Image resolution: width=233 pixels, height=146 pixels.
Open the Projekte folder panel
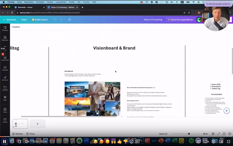tap(5, 88)
